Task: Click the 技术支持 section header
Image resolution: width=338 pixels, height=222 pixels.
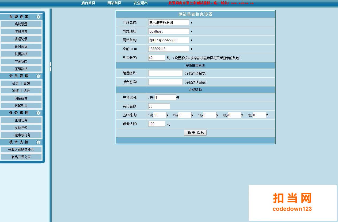Action: [x=21, y=142]
